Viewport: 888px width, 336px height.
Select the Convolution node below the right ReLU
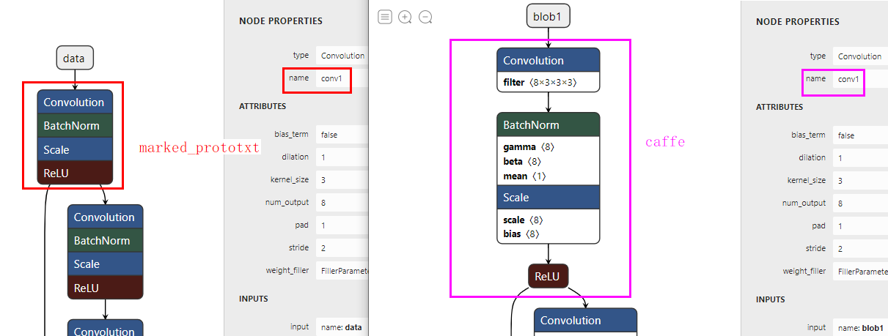point(585,321)
